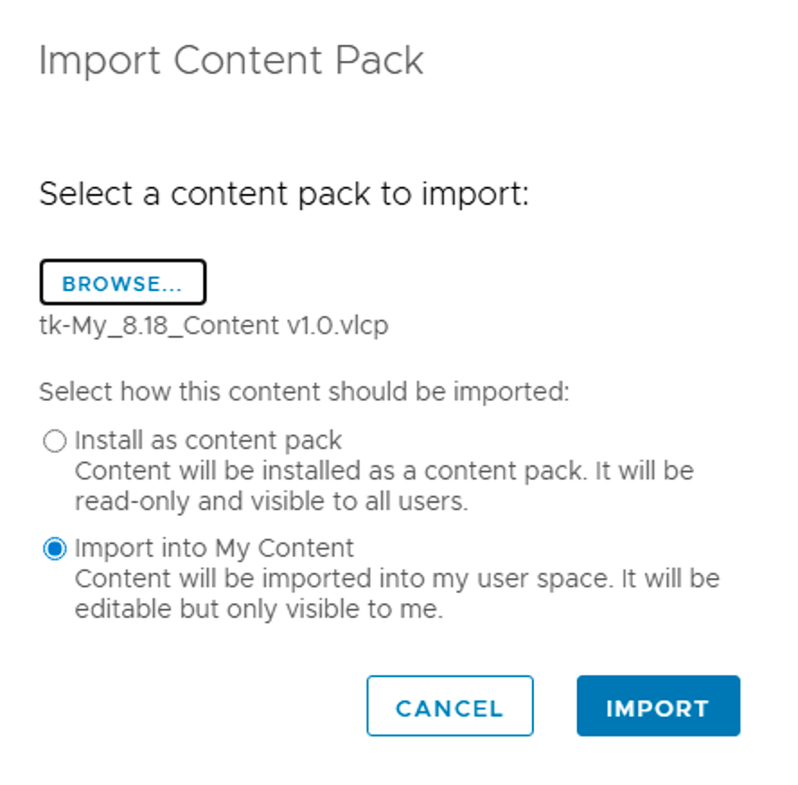Click the "Content will be installed as a content pack" line

click(x=384, y=472)
